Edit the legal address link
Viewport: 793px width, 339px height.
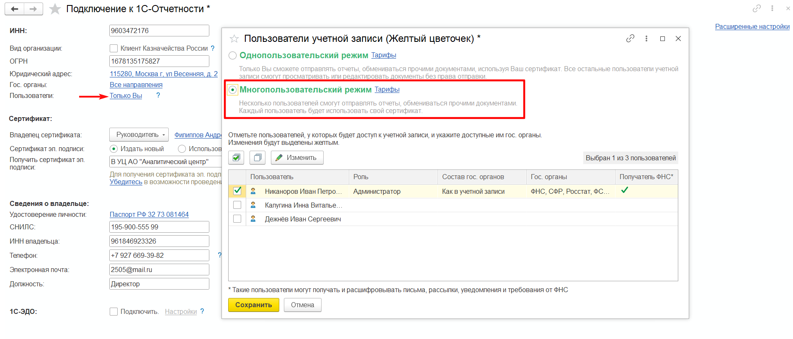pos(164,74)
